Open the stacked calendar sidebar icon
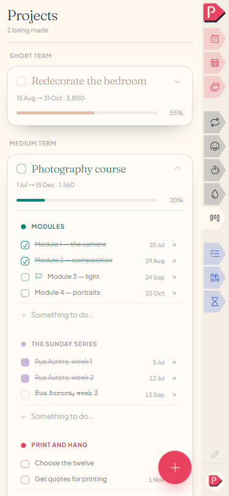Image resolution: width=229 pixels, height=496 pixels. point(215,86)
